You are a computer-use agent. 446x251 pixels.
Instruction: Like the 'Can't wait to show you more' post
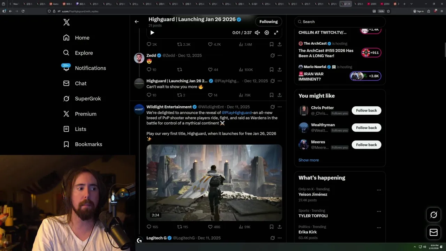pos(213,95)
